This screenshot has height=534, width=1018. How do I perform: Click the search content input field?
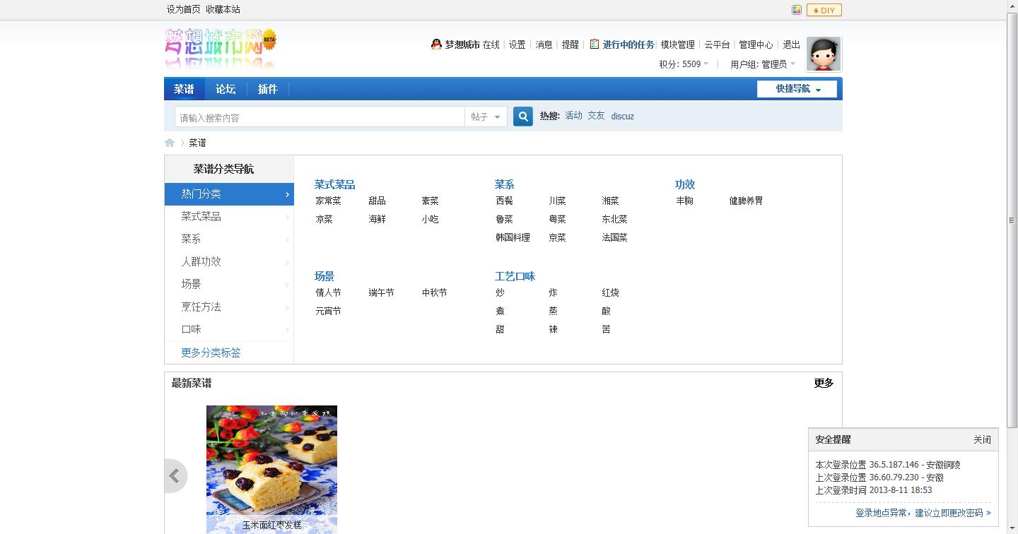320,117
